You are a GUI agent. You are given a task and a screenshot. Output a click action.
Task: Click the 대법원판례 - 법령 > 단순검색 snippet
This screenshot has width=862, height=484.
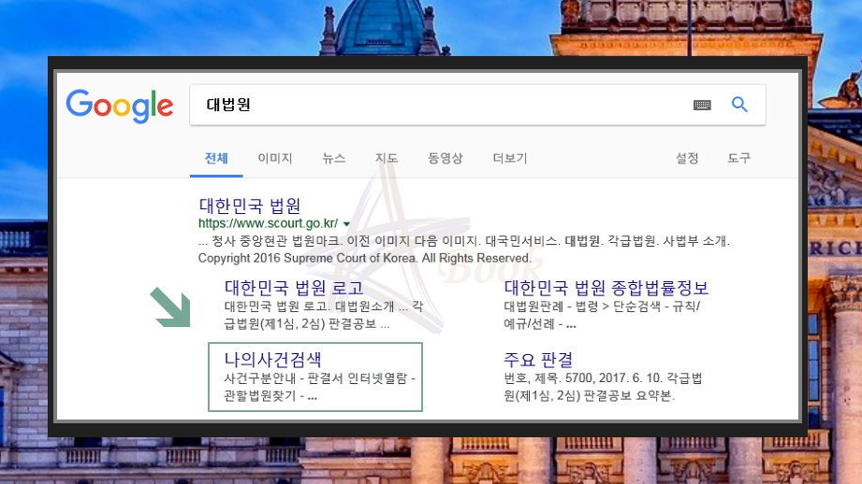(x=602, y=315)
